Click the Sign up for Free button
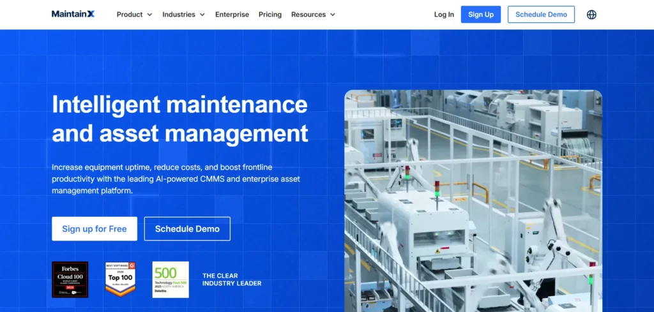Viewport: 654px width, 312px height. coord(95,228)
